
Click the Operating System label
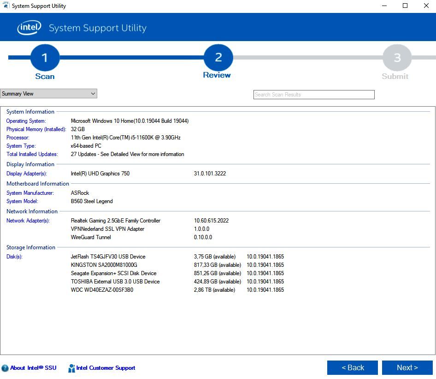26,121
